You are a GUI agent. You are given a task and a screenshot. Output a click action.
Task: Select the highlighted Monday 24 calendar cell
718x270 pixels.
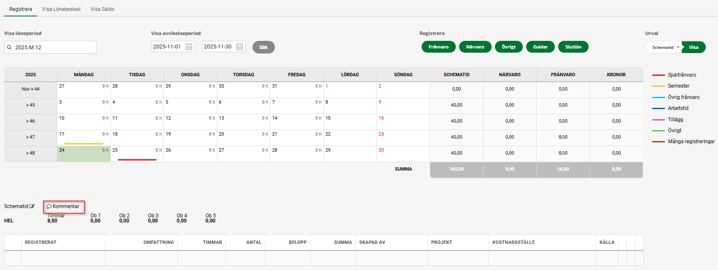83,154
